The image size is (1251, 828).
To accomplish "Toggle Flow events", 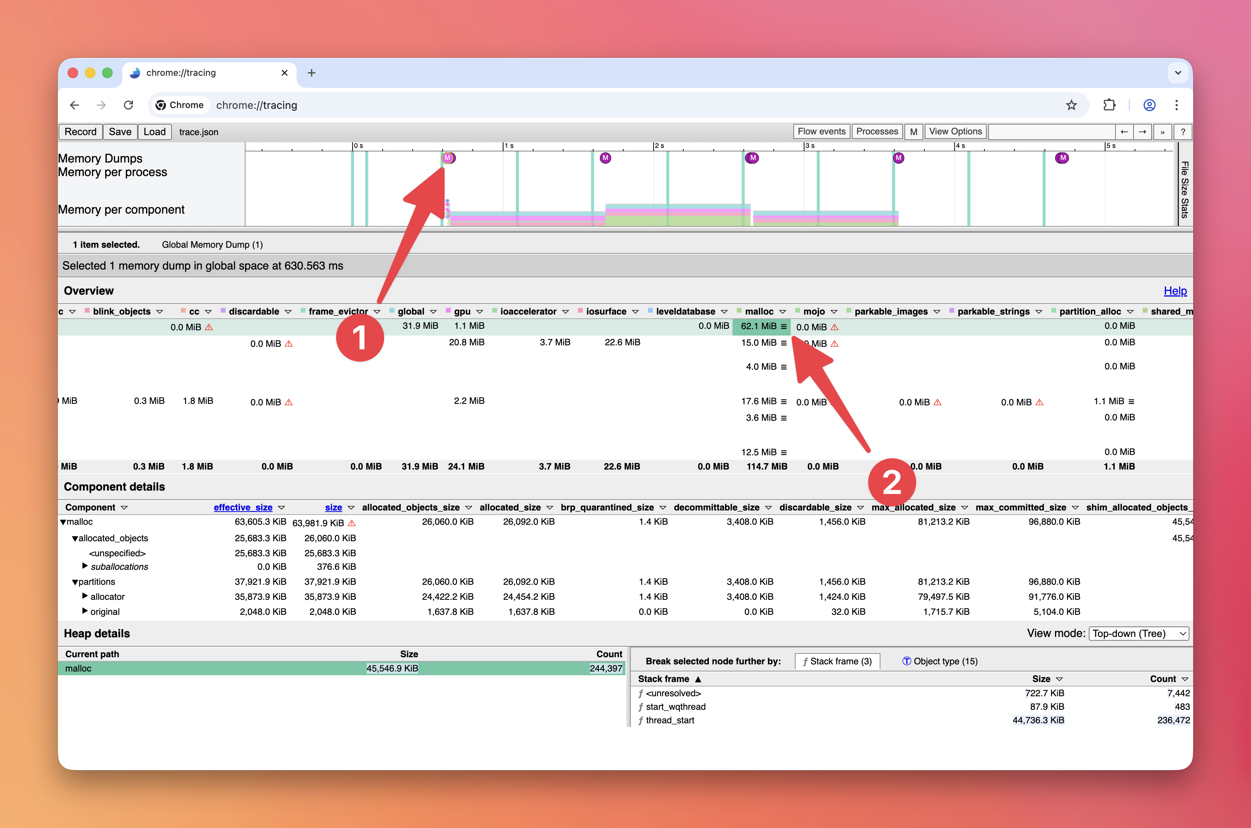I will (822, 131).
